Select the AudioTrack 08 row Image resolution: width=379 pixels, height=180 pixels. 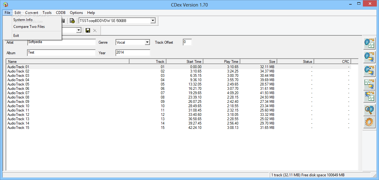point(182,97)
